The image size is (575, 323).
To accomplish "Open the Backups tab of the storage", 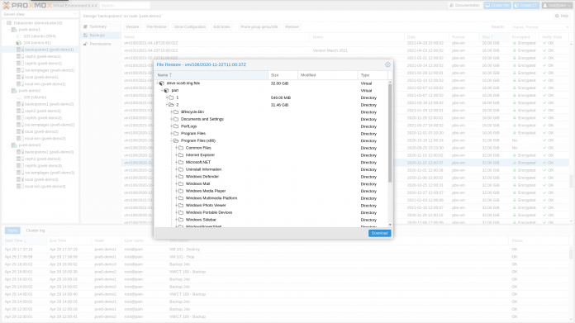I will coord(101,36).
